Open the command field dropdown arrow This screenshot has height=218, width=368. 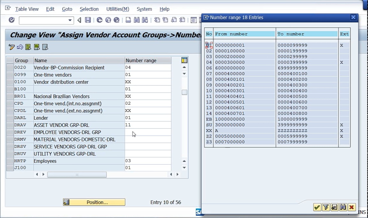(x=70, y=20)
